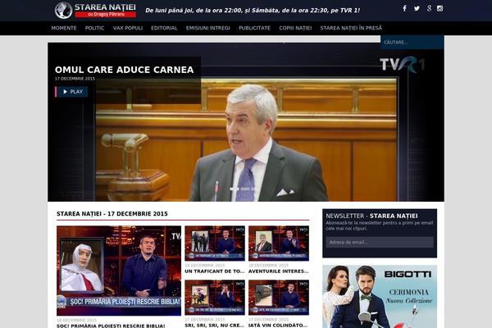Click the Bigotti Cerimonia advertisement banner
Viewport: 492px width, 328px height.
[380, 297]
